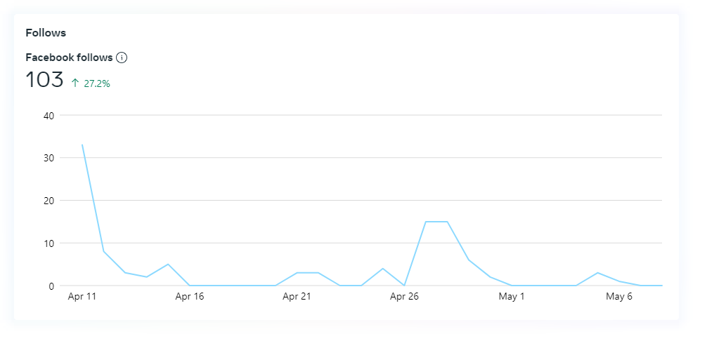707x348 pixels.
Task: Click the May 1 date label
Action: pos(512,297)
